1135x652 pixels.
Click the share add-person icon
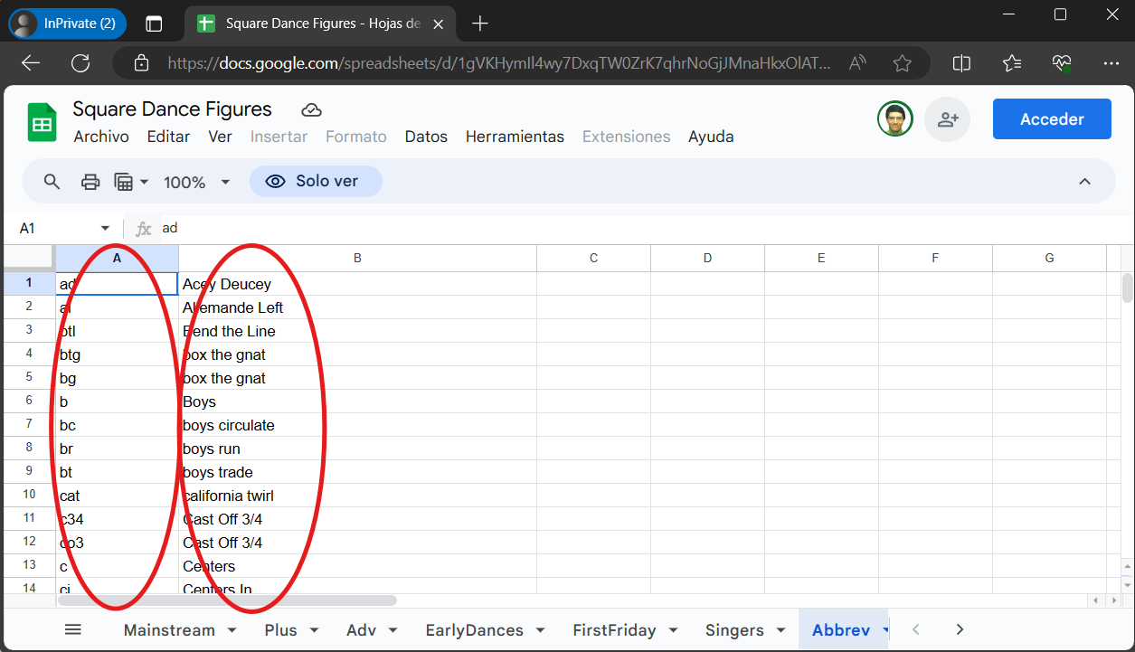947,119
